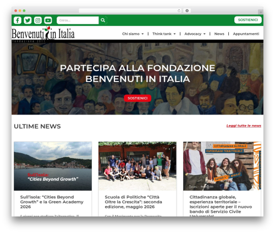Open Scuola di Politiche seconda edizione title
Viewport: 275px width, 233px height.
[x=133, y=202]
